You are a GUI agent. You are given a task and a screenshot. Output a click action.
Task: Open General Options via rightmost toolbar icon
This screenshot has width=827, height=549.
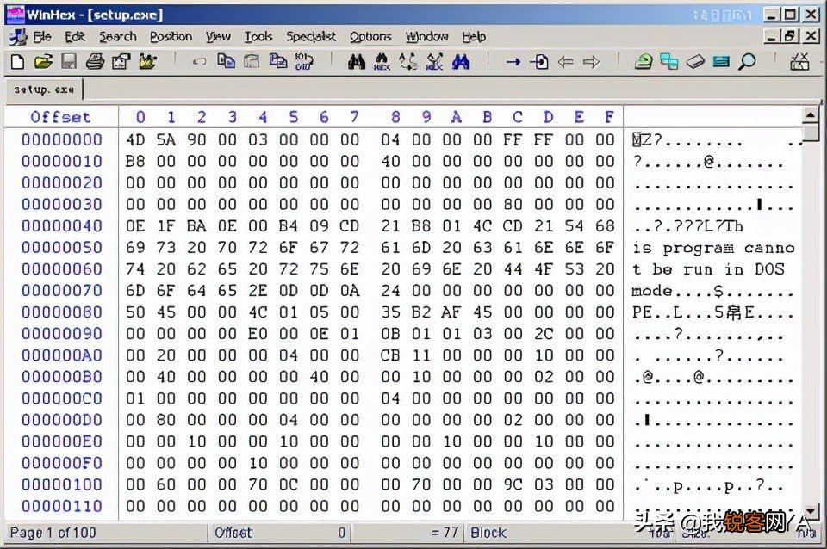(x=799, y=62)
